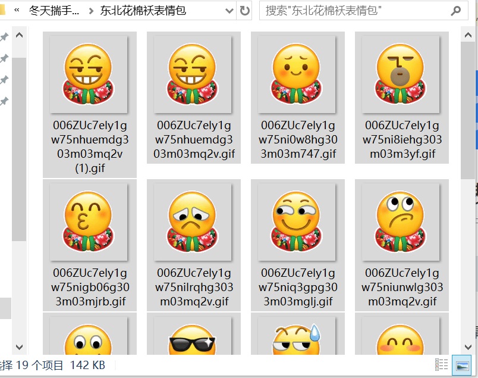This screenshot has width=478, height=378.
Task: Click the refresh button beside the address bar
Action: click(x=244, y=11)
